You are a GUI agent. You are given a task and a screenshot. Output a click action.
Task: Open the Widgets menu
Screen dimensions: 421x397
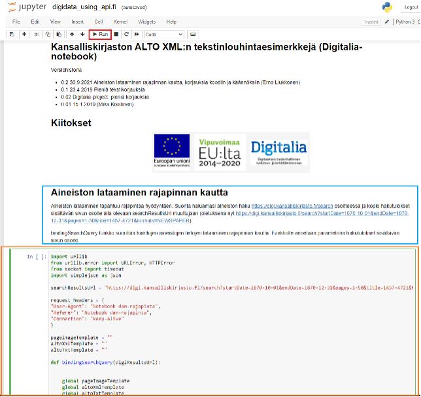146,22
